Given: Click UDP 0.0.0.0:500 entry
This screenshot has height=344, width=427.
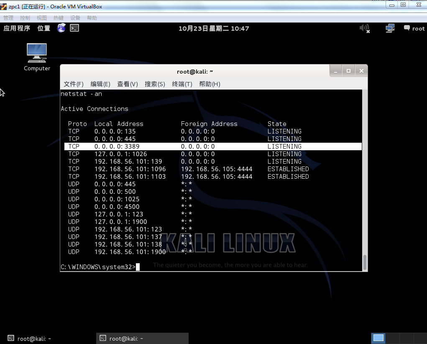Looking at the screenshot, I should (x=115, y=192).
